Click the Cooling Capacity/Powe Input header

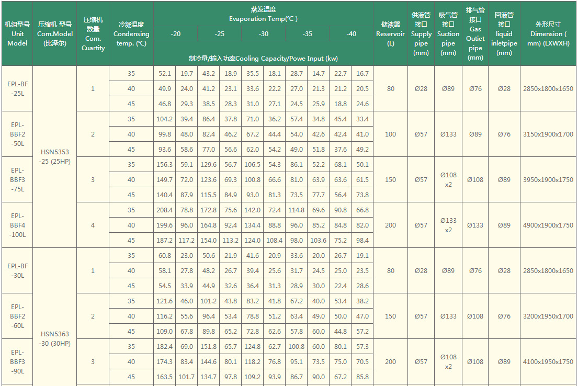tap(263, 53)
